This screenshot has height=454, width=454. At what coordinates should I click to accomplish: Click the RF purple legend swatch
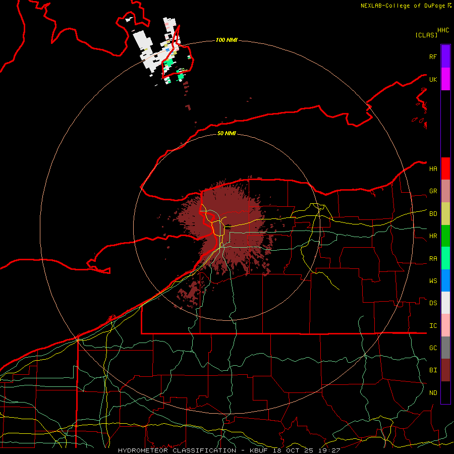click(x=445, y=56)
